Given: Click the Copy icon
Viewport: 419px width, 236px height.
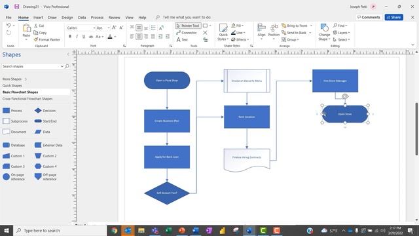Looking at the screenshot, I should coord(36,33).
